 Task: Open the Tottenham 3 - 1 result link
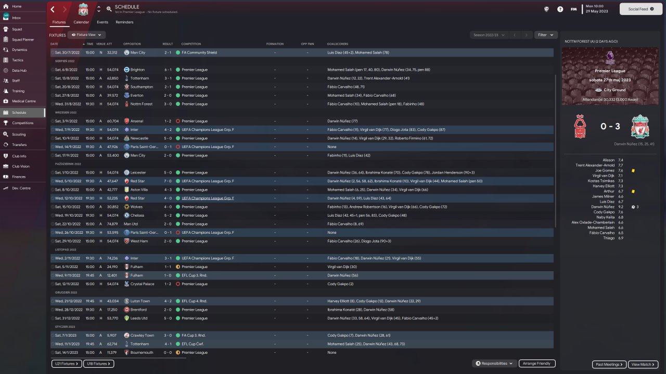click(168, 78)
